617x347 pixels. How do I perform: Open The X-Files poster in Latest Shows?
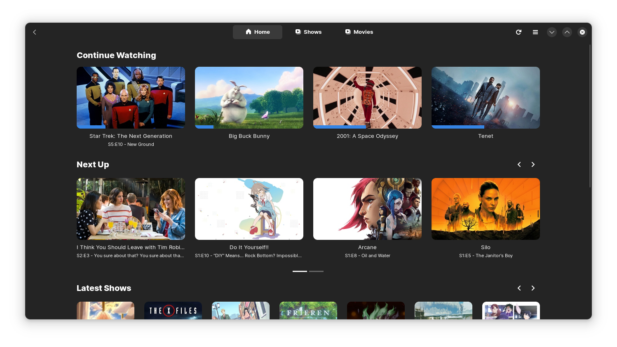coord(173,311)
